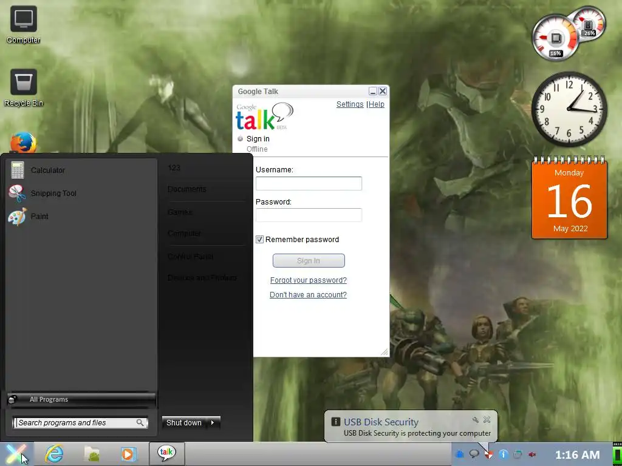
Task: Click the search magnifier in Start menu
Action: (x=140, y=423)
